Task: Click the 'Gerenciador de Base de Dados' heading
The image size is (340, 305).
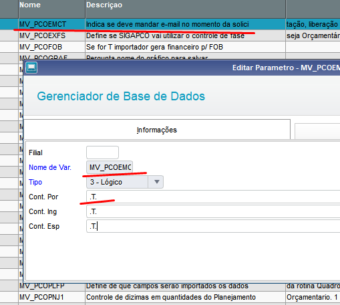Action: 121,96
